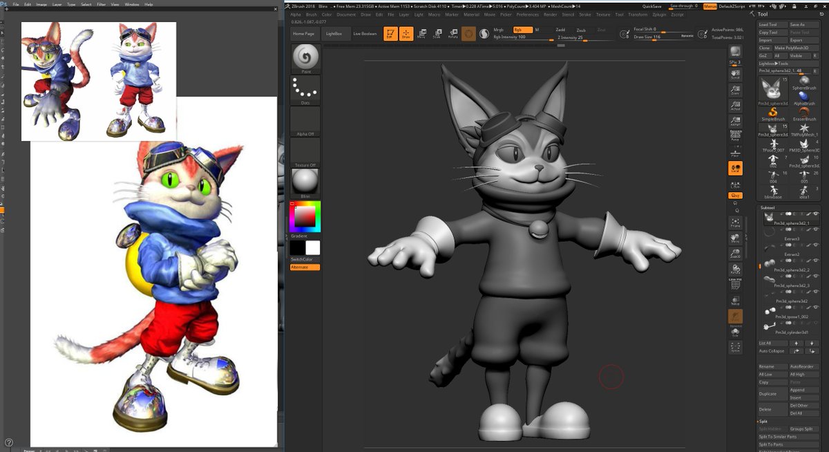Select the Draw mode button
This screenshot has width=829, height=452.
click(406, 33)
